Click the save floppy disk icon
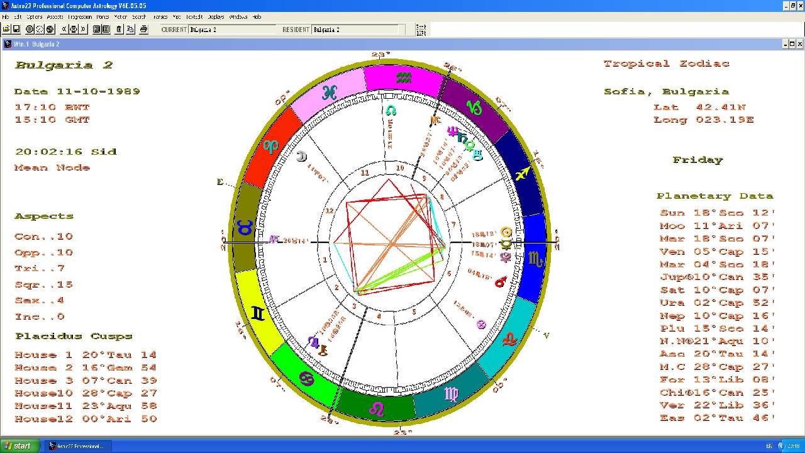Image resolution: width=805 pixels, height=453 pixels. pos(16,29)
